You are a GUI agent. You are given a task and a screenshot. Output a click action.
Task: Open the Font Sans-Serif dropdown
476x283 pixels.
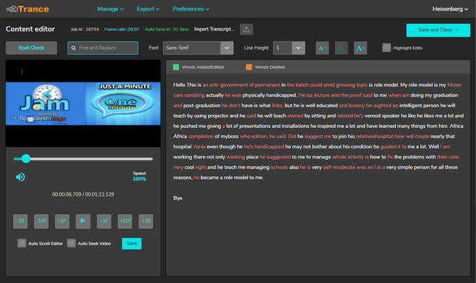[199, 48]
